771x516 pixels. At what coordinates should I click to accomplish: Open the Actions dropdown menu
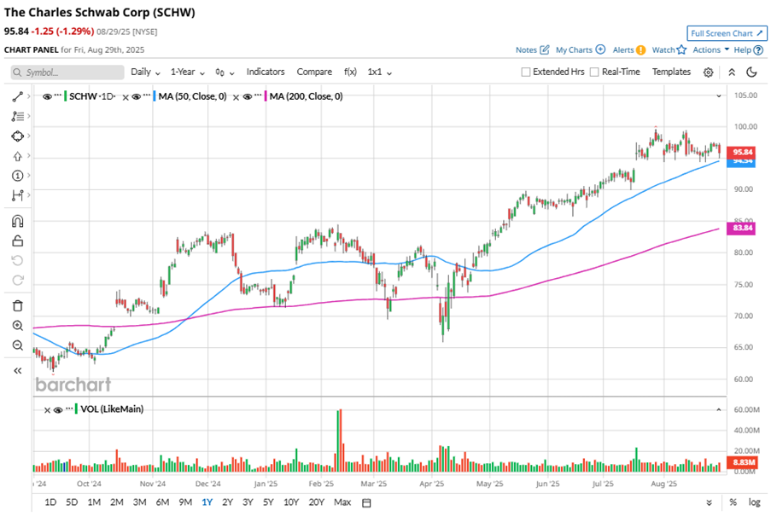tap(711, 49)
